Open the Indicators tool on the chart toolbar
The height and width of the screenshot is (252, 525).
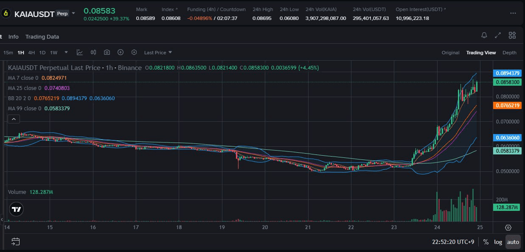pos(79,52)
